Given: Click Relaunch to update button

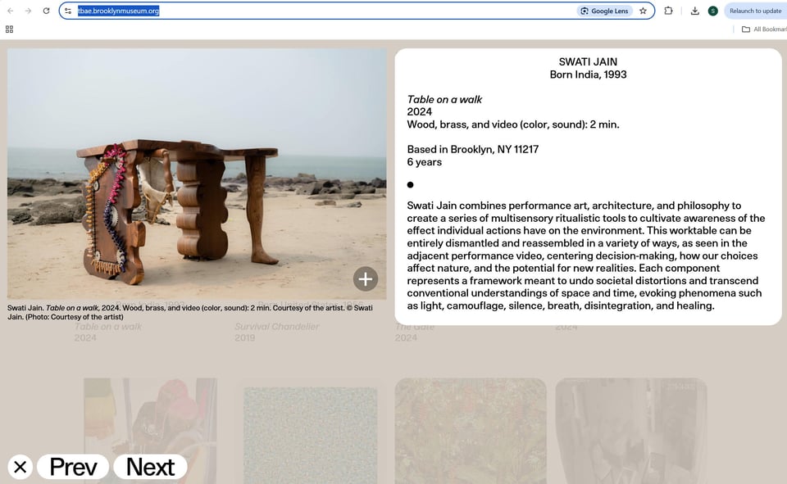Looking at the screenshot, I should tap(755, 11).
